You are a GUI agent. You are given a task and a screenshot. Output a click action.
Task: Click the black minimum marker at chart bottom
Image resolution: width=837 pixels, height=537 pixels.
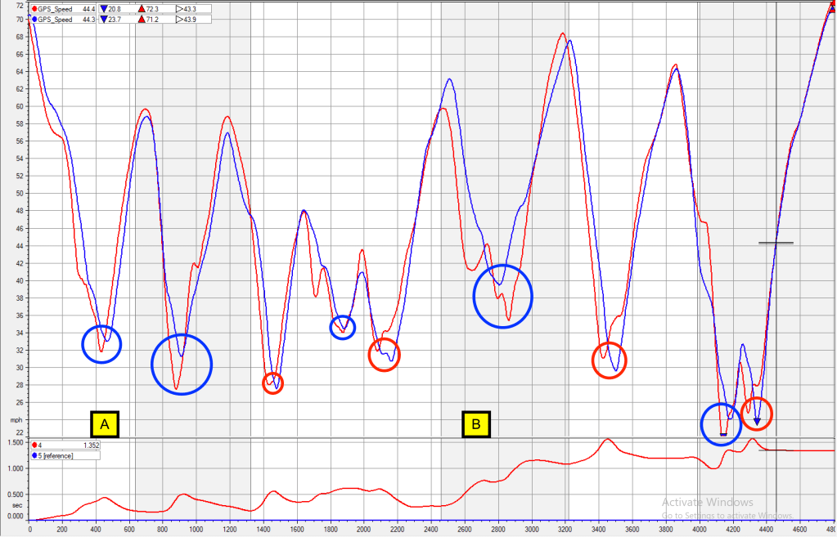tap(723, 434)
